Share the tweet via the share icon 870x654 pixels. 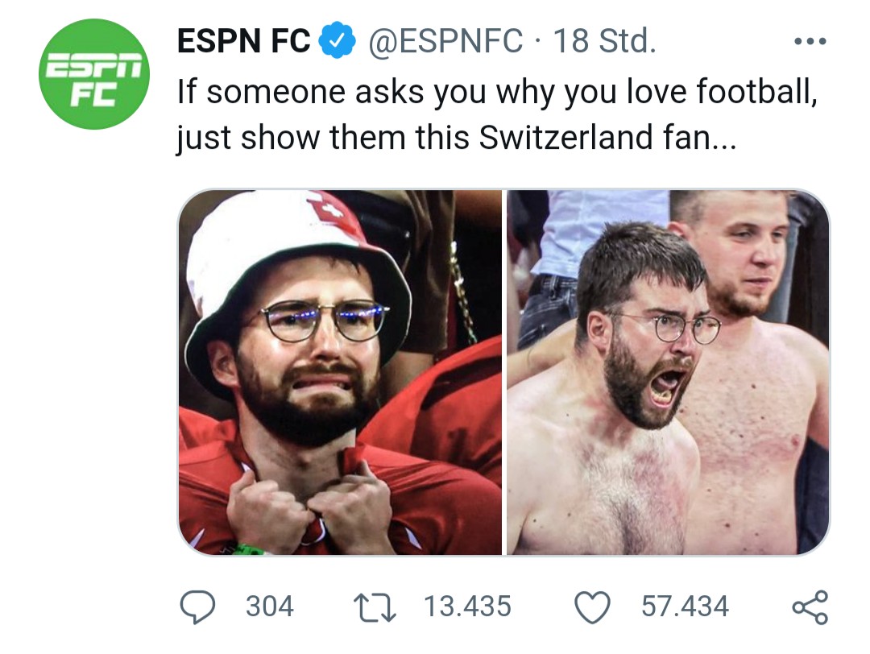tap(810, 606)
